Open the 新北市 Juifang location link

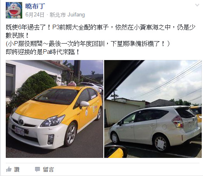[67, 14]
